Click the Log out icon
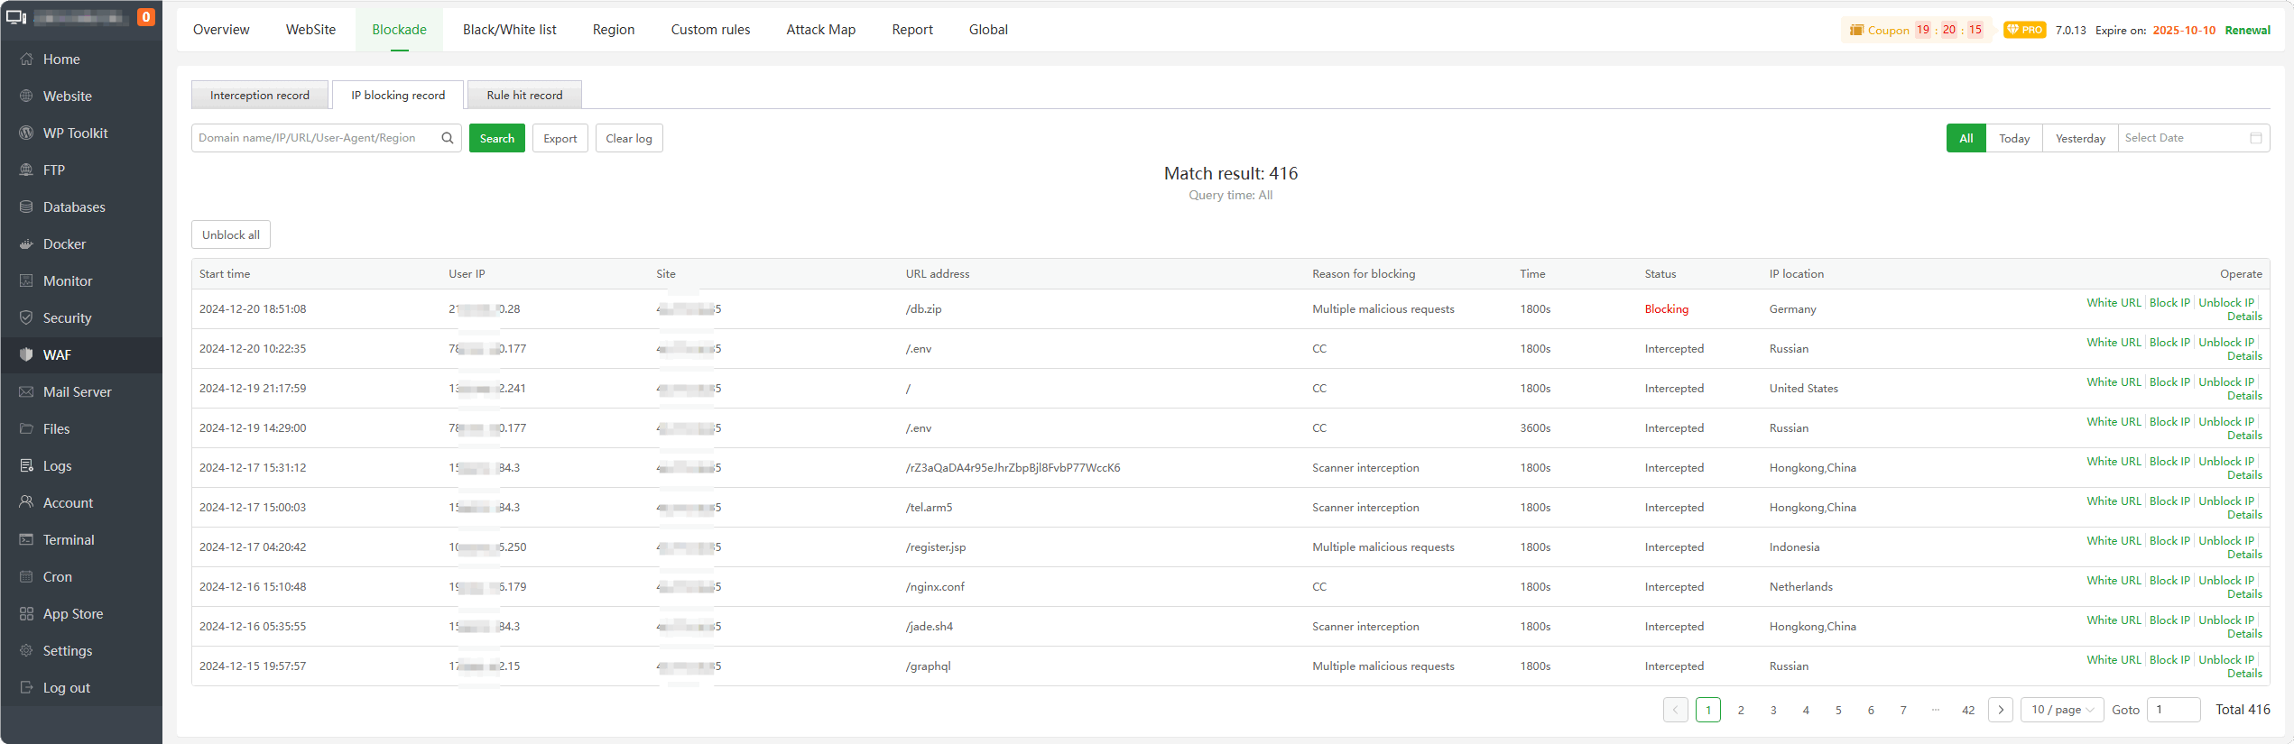This screenshot has width=2294, height=744. (26, 688)
